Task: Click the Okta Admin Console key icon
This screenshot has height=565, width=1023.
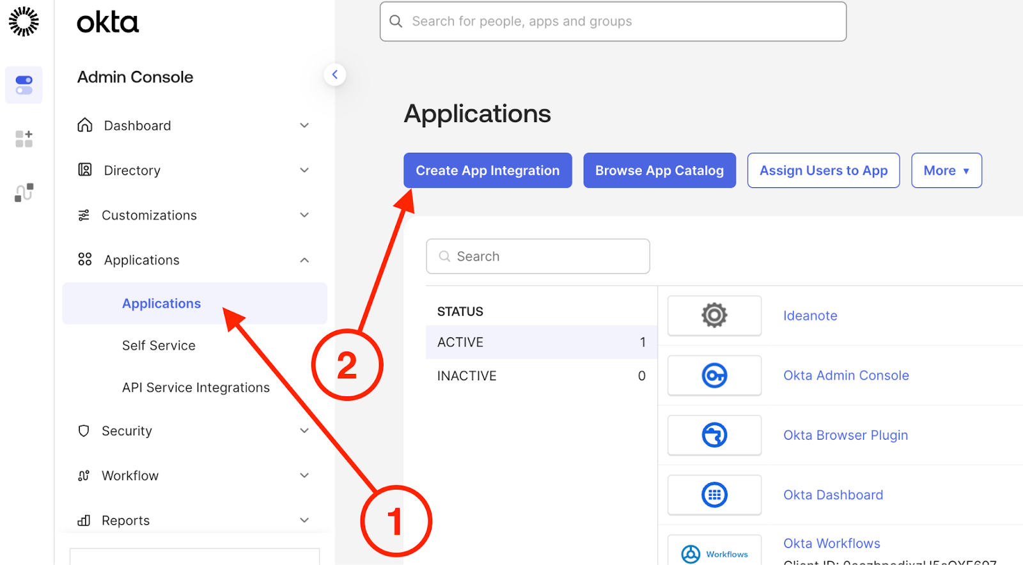Action: [715, 375]
